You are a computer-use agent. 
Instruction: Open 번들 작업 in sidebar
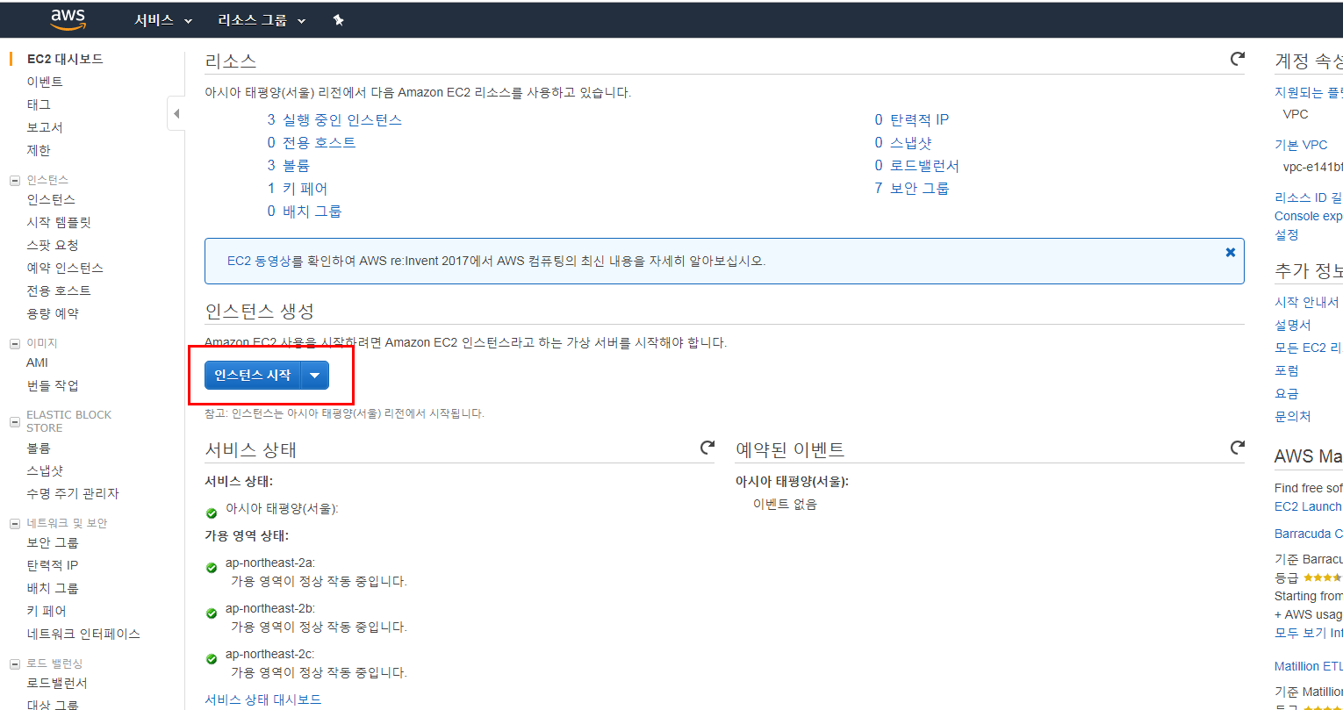(53, 385)
